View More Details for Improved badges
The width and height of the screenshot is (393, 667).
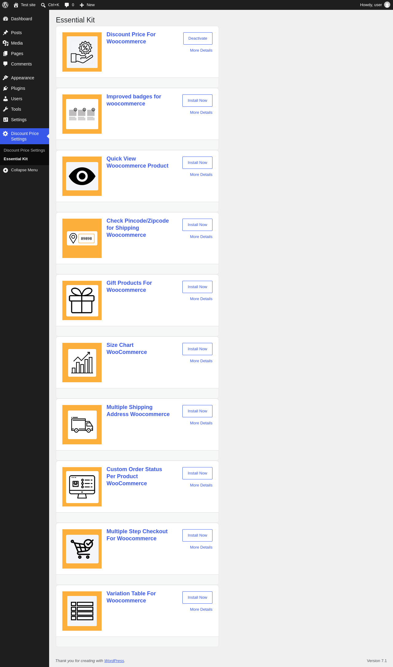coord(201,113)
